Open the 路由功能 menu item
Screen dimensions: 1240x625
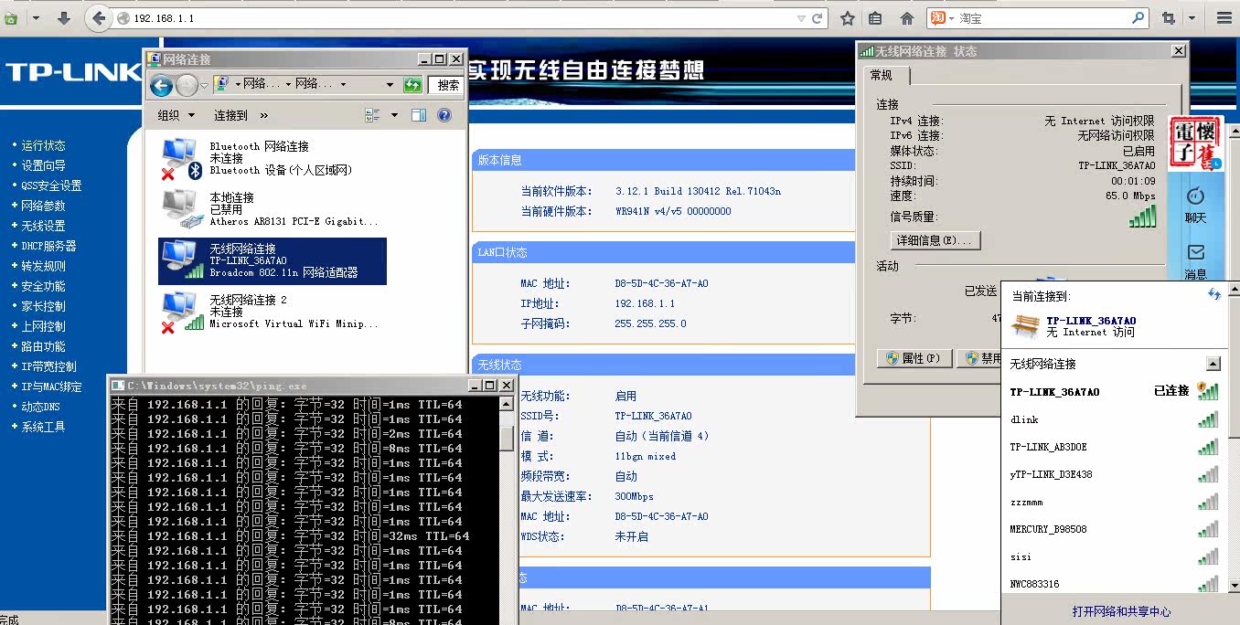(44, 346)
